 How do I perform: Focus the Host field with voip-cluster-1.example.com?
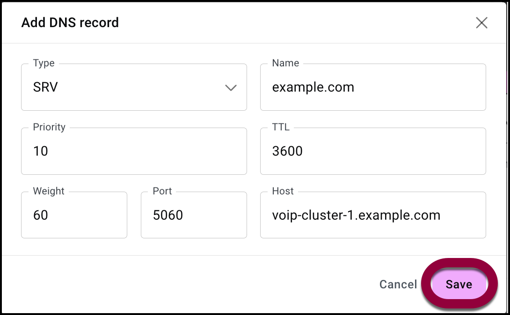(372, 215)
